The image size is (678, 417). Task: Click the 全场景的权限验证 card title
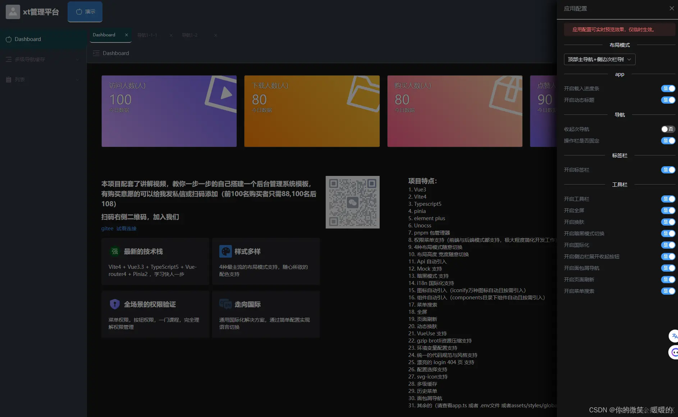pyautogui.click(x=150, y=304)
